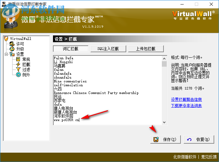Open 意见反馈 feedback link
This screenshot has width=219, height=162.
point(209,157)
